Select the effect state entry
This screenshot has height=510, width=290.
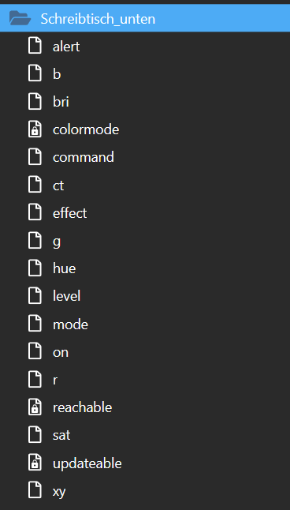pyautogui.click(x=70, y=213)
